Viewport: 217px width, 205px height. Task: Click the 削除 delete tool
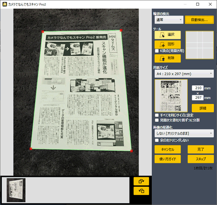coord(168,58)
